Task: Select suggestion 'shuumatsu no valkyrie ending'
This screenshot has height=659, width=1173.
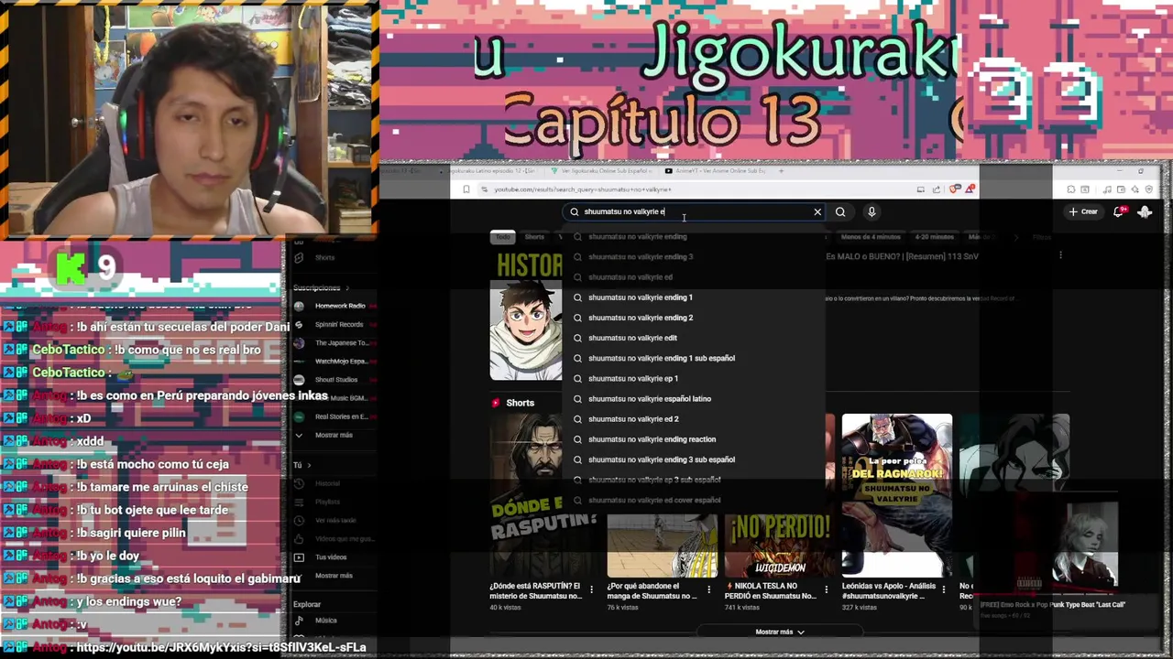Action: [x=695, y=236]
